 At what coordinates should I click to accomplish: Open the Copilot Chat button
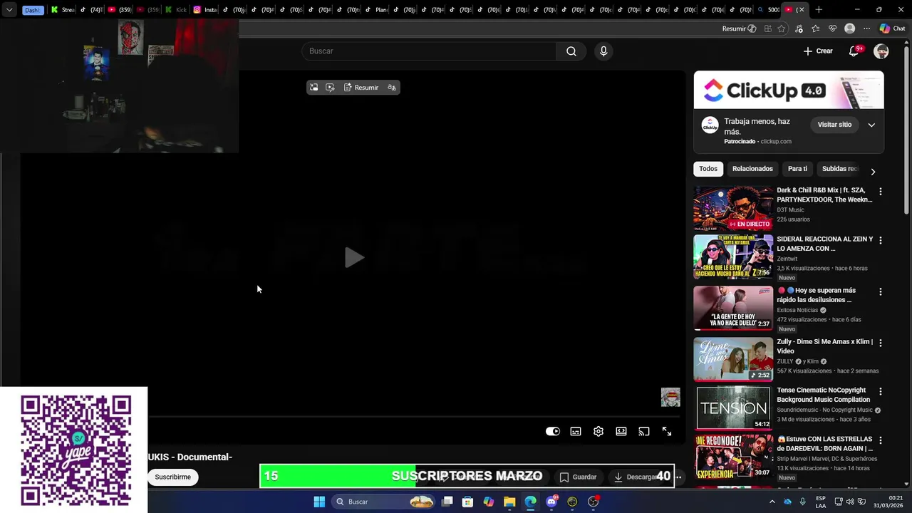891,28
